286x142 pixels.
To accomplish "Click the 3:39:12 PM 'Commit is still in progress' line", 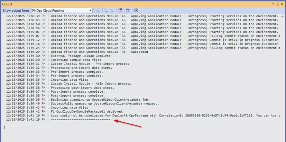I will [142, 40].
